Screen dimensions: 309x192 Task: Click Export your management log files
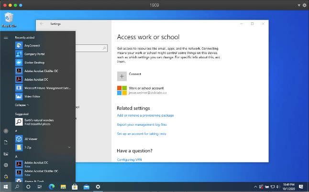(x=142, y=125)
